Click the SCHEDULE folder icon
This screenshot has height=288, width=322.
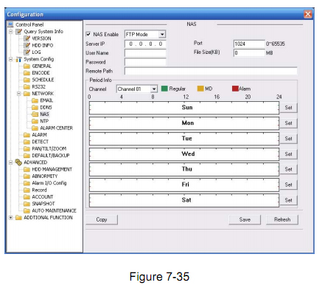point(27,80)
